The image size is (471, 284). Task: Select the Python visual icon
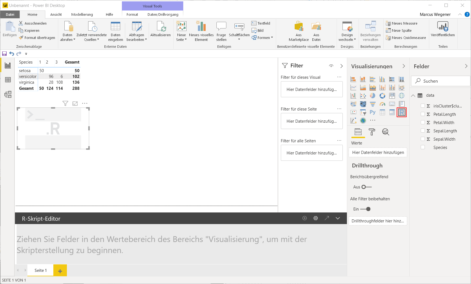373,112
